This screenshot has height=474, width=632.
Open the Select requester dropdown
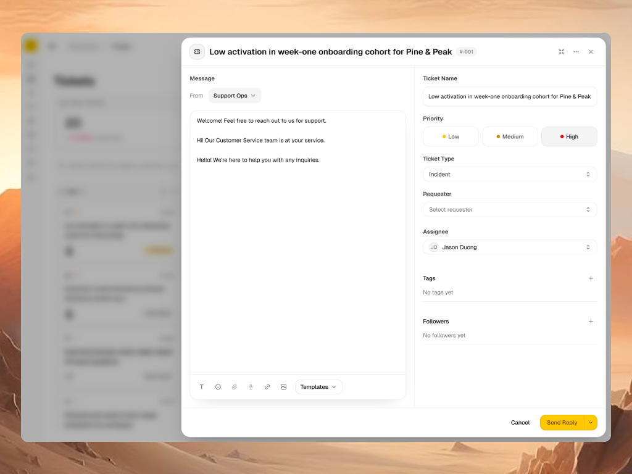click(510, 210)
